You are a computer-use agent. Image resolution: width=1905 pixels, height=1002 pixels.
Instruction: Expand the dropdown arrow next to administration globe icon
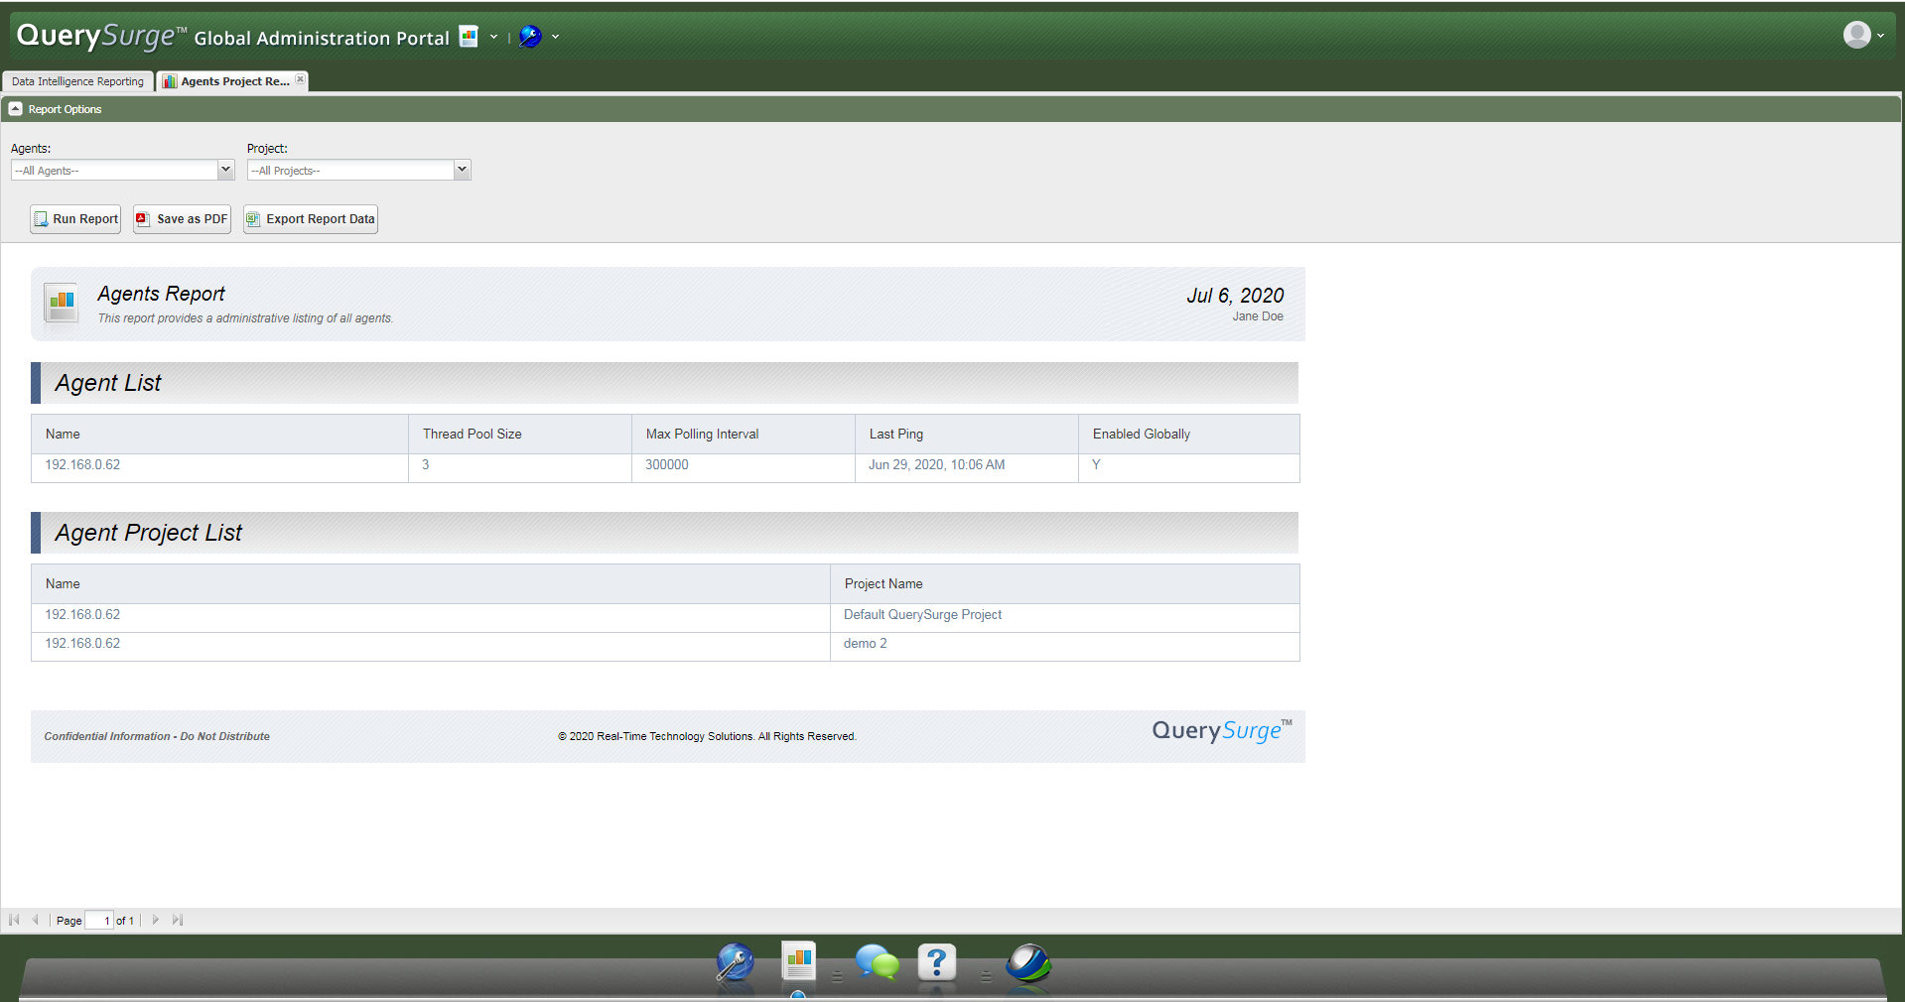click(x=555, y=37)
